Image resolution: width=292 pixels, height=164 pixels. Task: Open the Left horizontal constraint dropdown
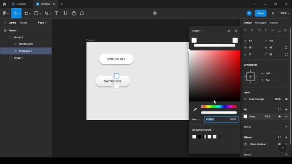269,73
